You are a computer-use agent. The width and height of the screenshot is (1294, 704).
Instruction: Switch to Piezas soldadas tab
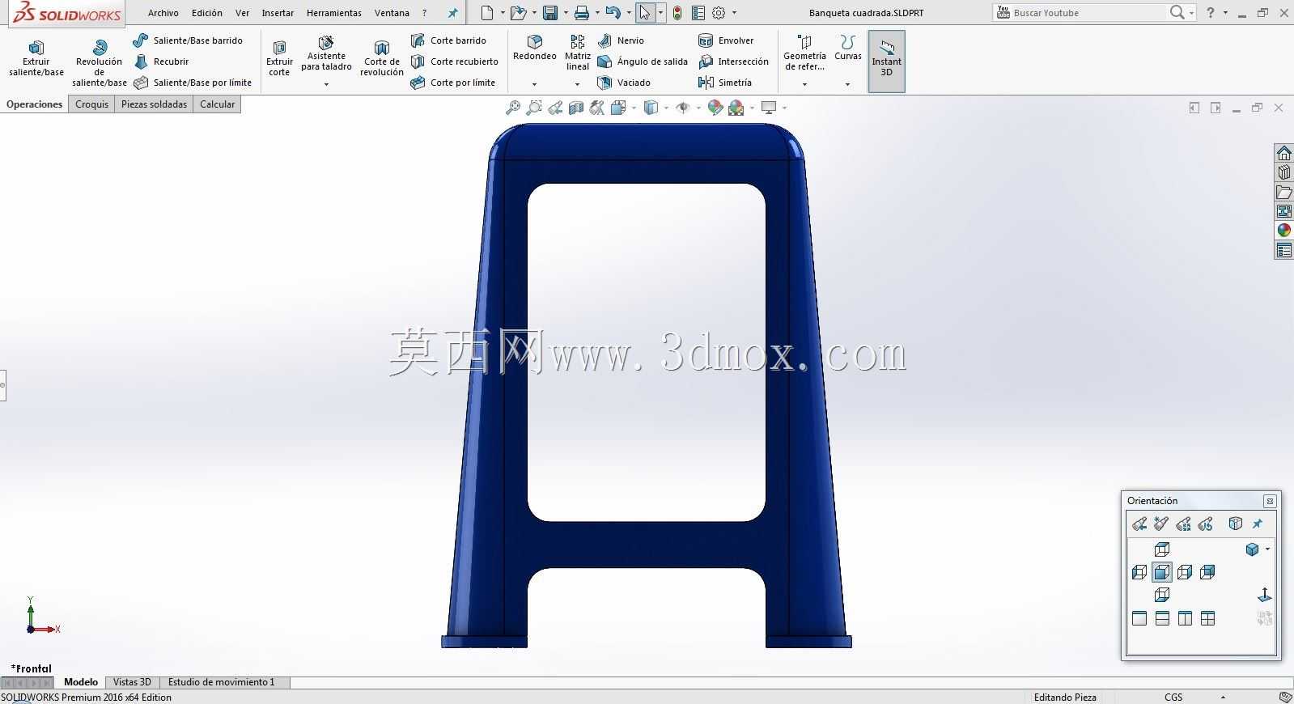154,104
